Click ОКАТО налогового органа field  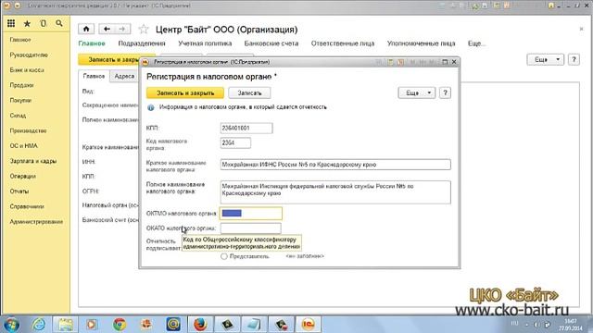click(251, 228)
